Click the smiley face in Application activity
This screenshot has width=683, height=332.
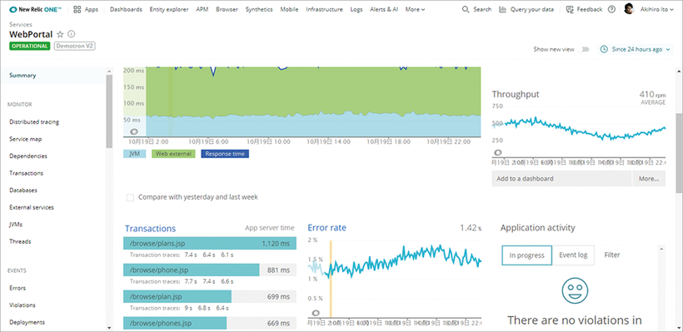click(575, 290)
